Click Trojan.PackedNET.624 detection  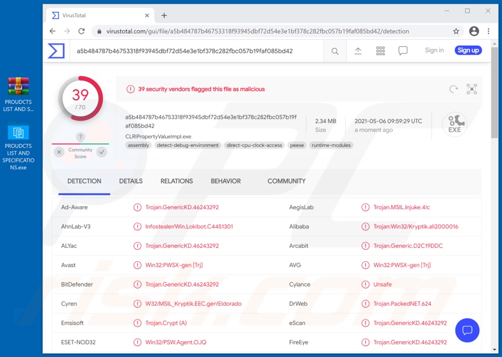[402, 304]
